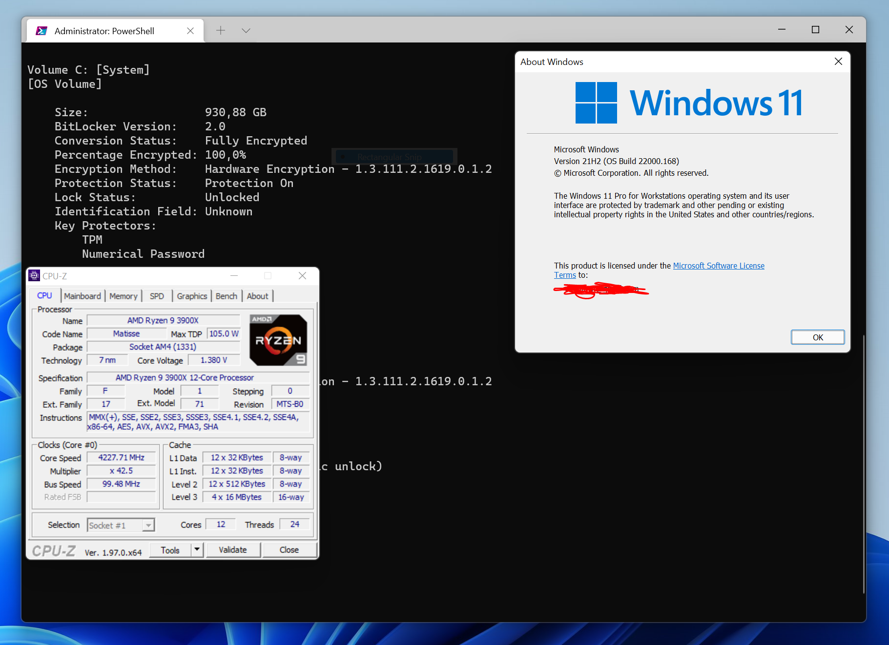Click the Specification field 12-Core Processor
The width and height of the screenshot is (889, 645).
198,377
